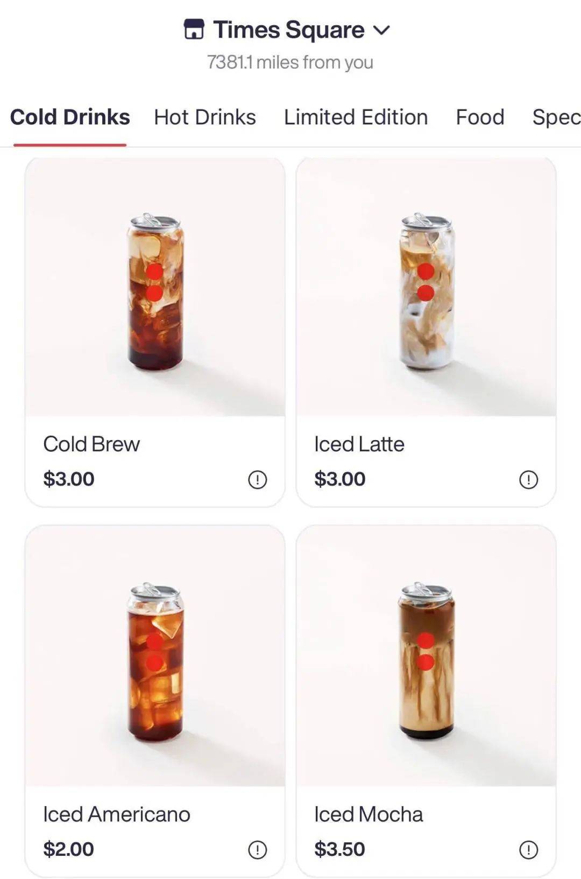The height and width of the screenshot is (879, 581).
Task: Go to the Food tab
Action: point(480,117)
